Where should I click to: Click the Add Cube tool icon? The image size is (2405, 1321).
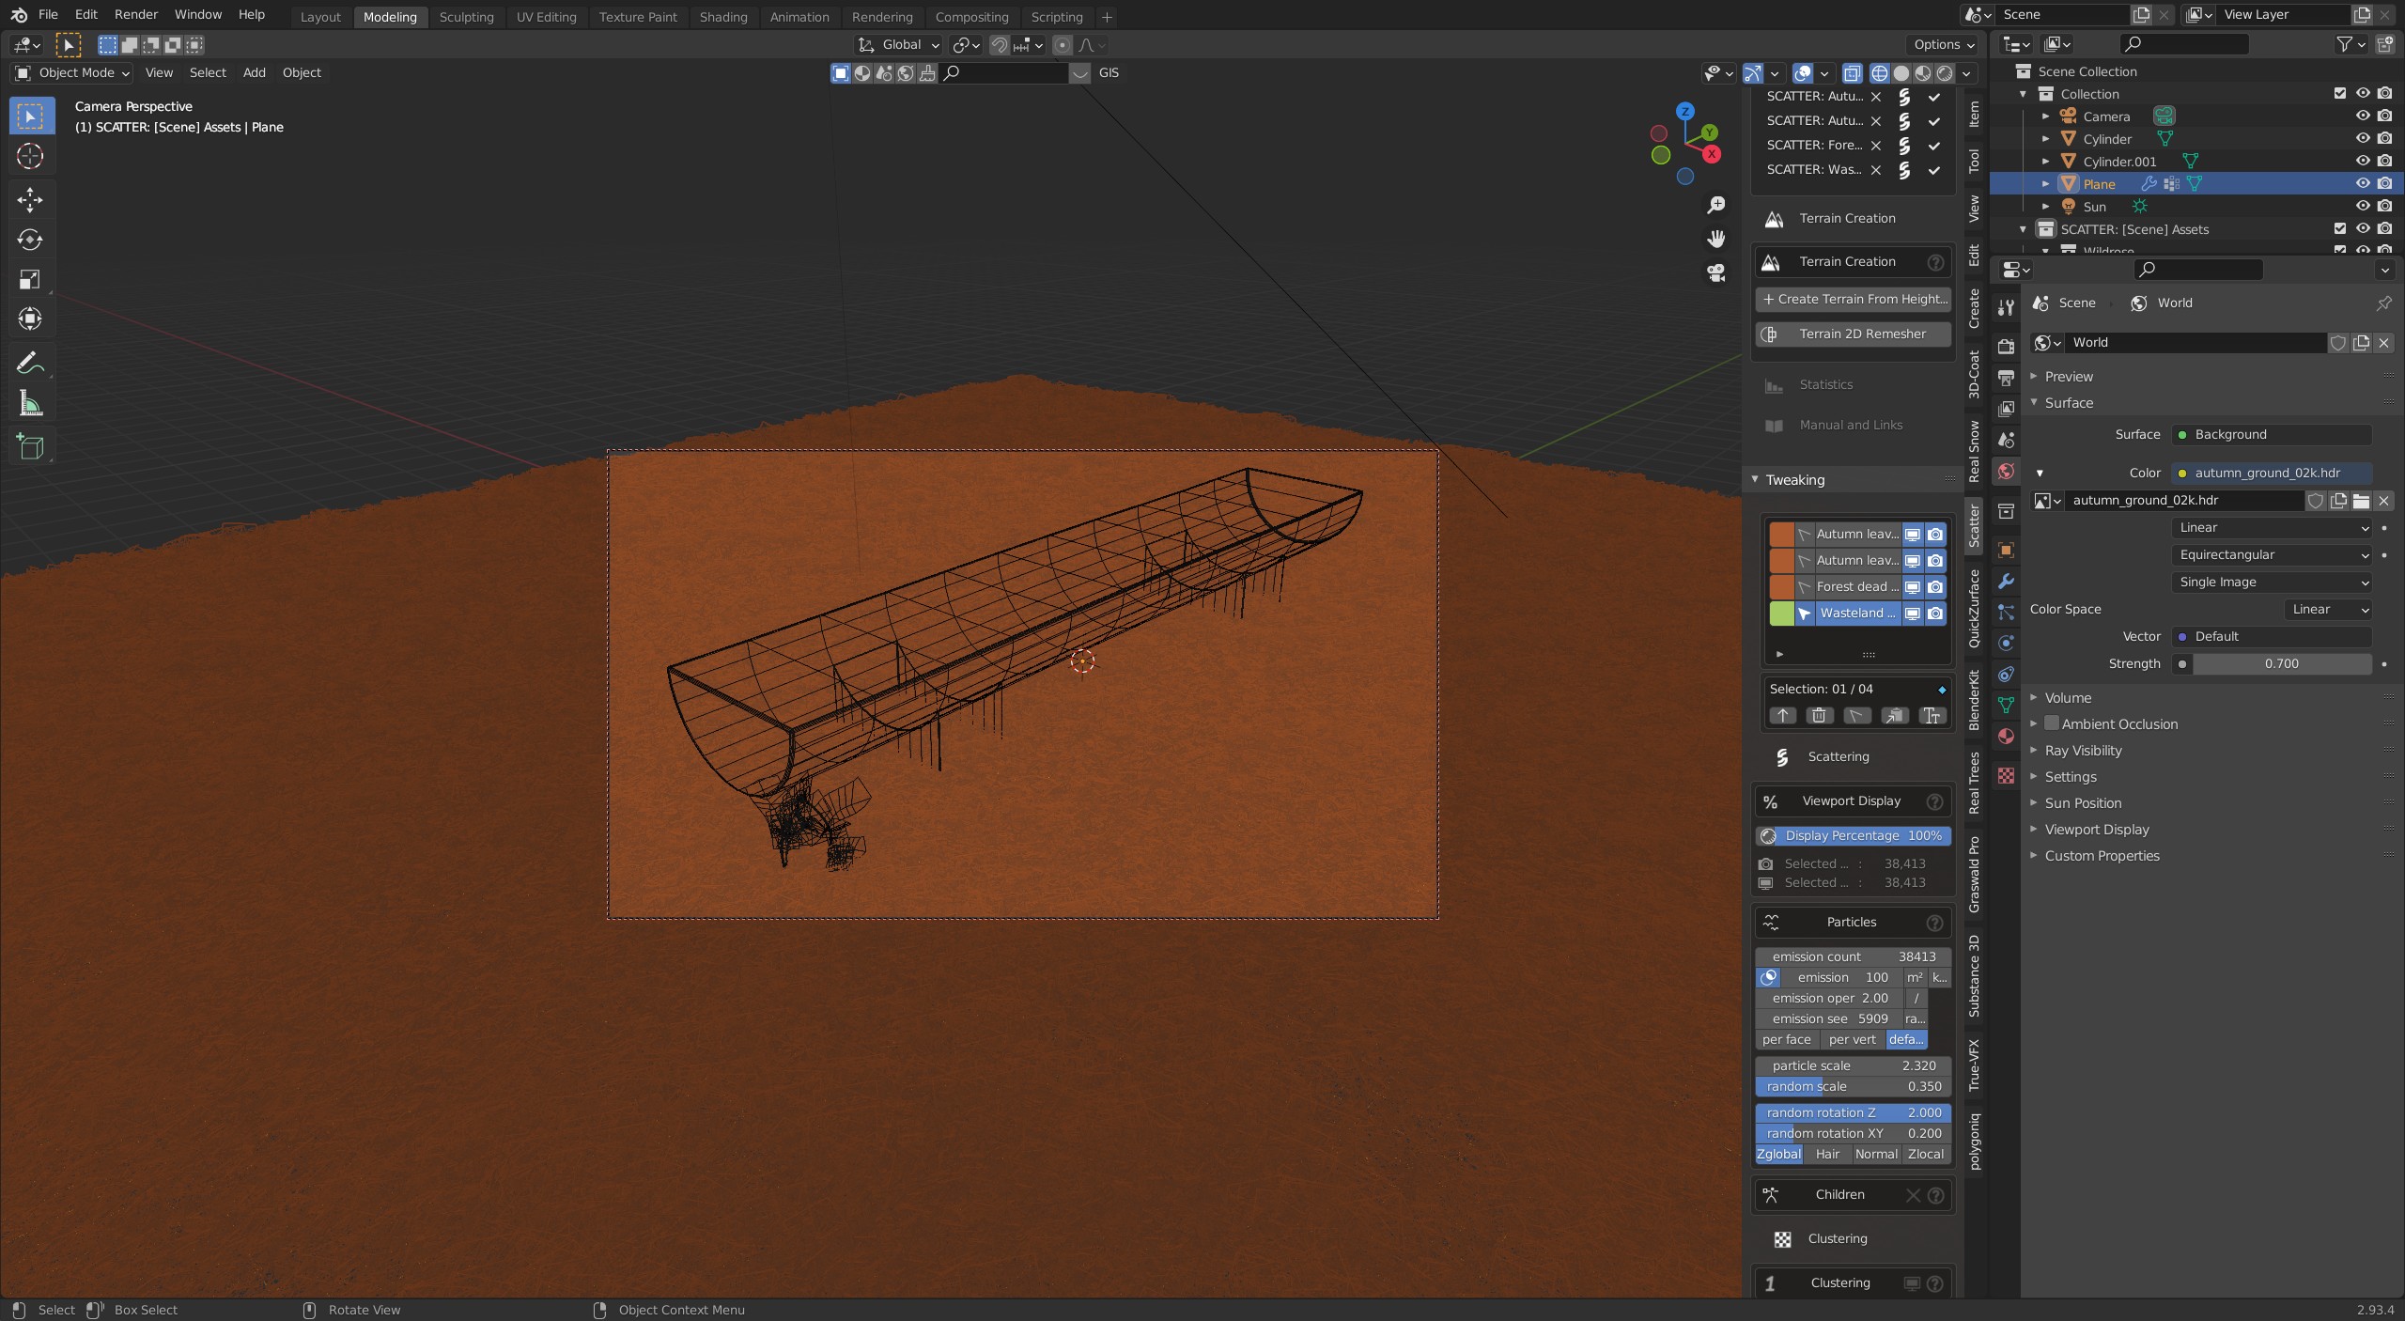[30, 447]
